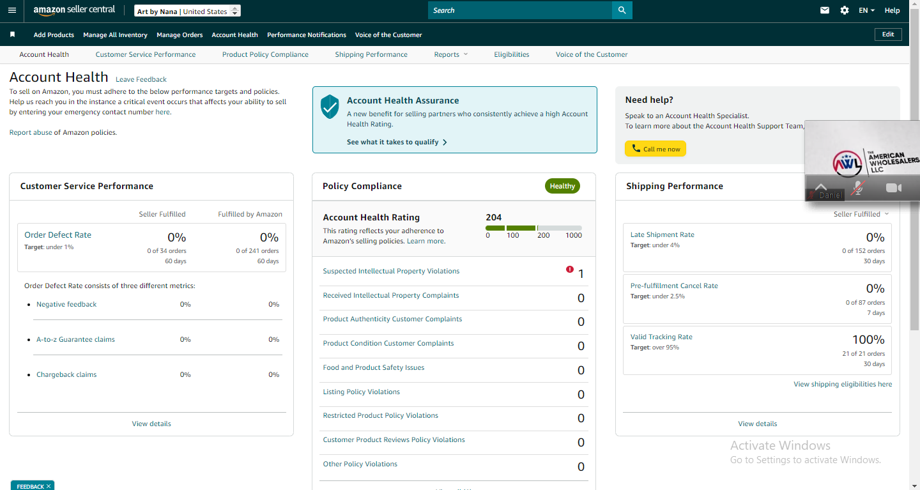Image resolution: width=920 pixels, height=490 pixels.
Task: Open the Negative feedback metric link
Action: point(66,304)
